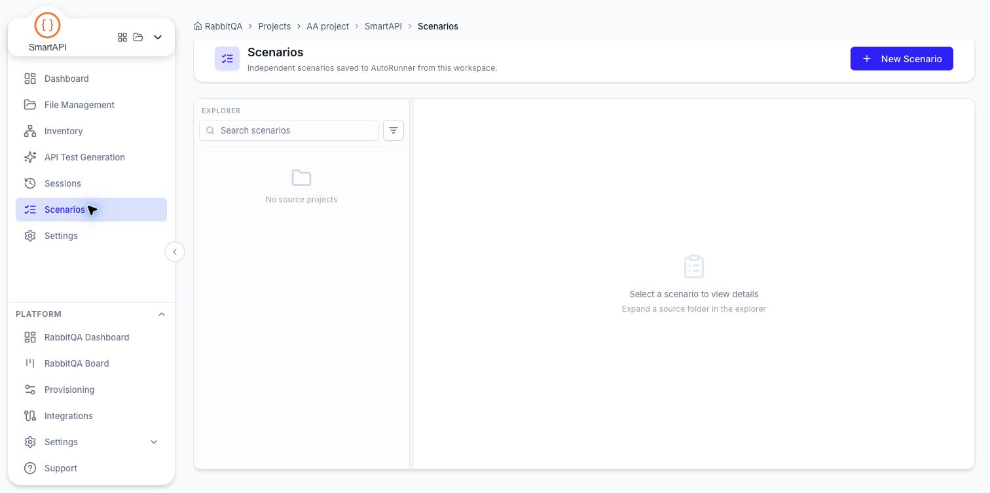Viewport: 990px width, 493px height.
Task: Open RabbitQA Board
Action: [x=91, y=363]
